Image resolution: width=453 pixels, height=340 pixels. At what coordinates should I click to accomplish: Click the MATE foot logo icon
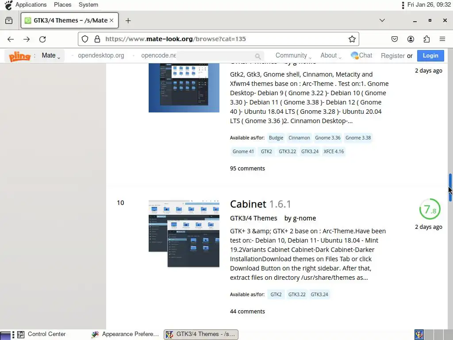[x=8, y=5]
